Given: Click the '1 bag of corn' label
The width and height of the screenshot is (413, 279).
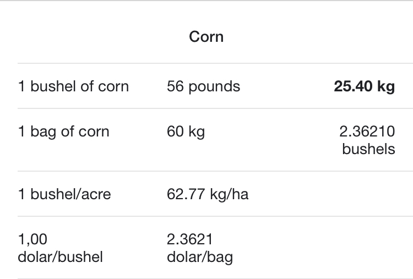Looking at the screenshot, I should [63, 132].
